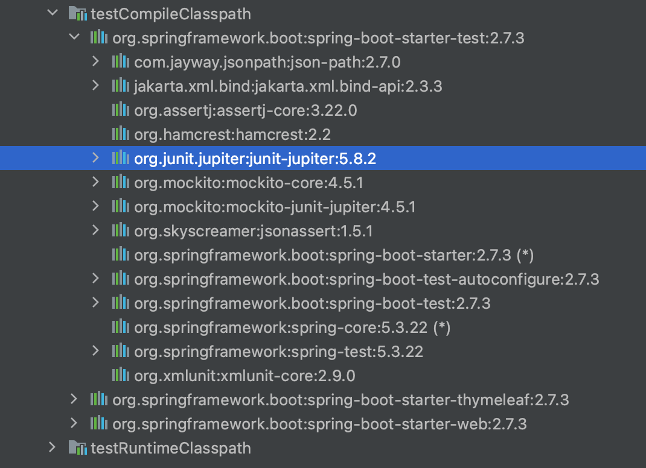The width and height of the screenshot is (646, 468).
Task: Click library icon of spring-boot-starter-thymeleaf
Action: tap(99, 399)
